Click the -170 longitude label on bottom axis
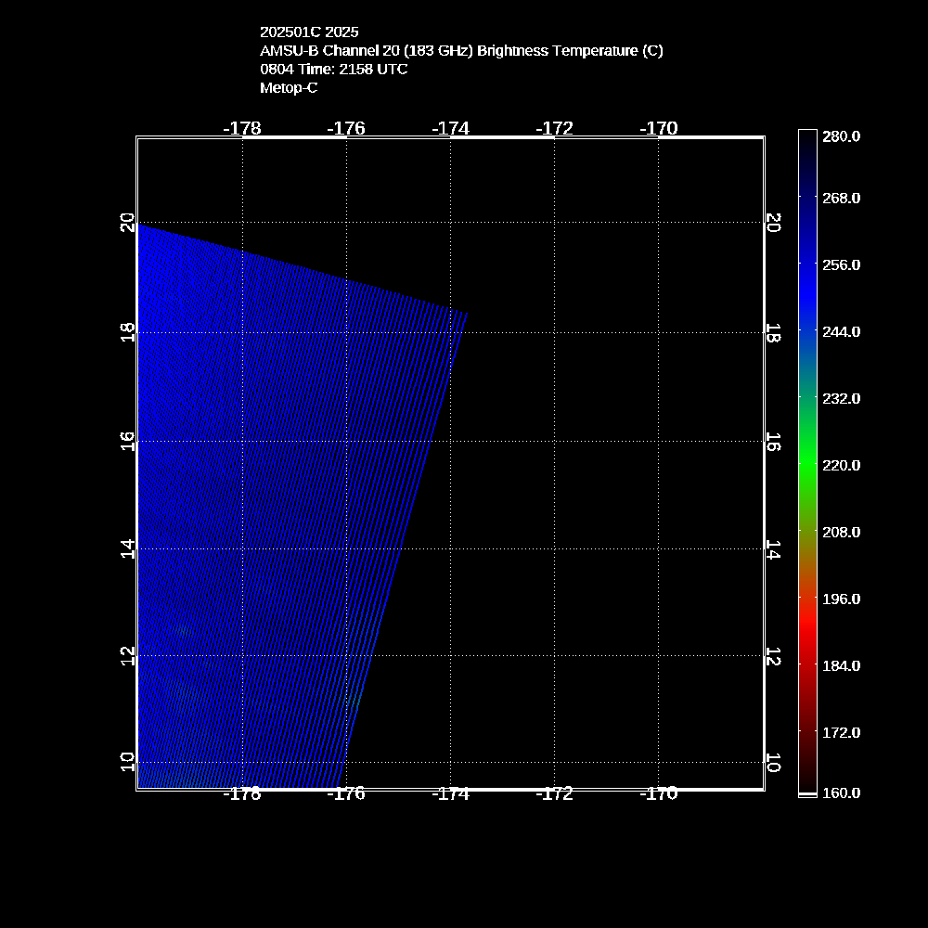This screenshot has height=928, width=928. pos(660,793)
